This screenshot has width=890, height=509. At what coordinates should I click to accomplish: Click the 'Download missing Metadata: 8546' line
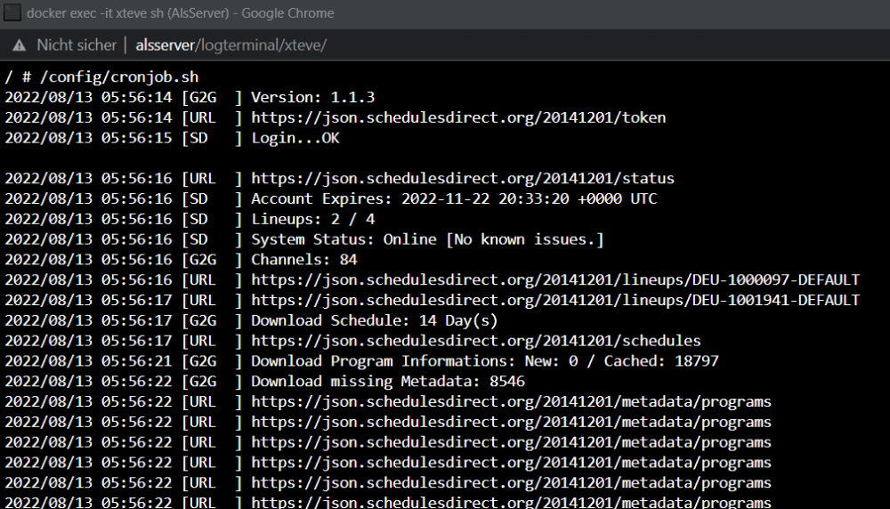pos(265,382)
